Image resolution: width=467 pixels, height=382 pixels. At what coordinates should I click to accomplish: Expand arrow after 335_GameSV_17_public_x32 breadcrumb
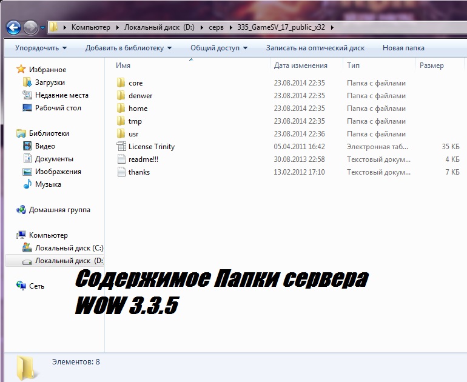tap(332, 28)
